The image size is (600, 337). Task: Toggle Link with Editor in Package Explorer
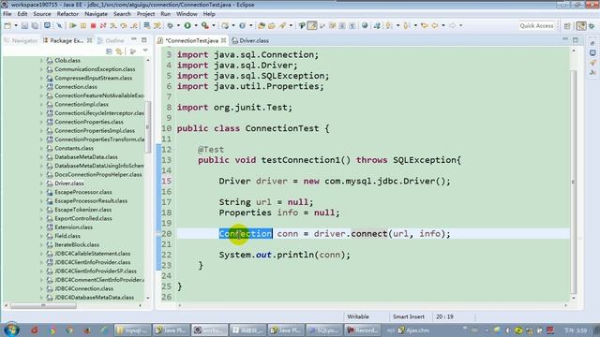click(x=119, y=51)
